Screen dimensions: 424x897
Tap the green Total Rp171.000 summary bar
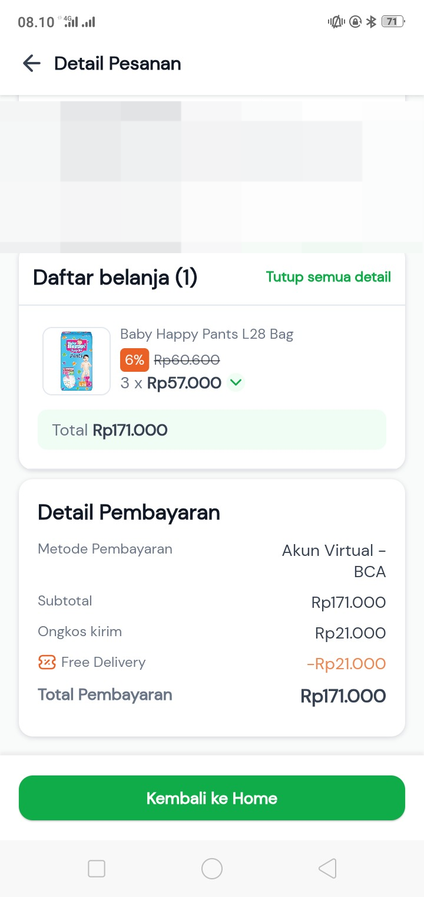(212, 430)
